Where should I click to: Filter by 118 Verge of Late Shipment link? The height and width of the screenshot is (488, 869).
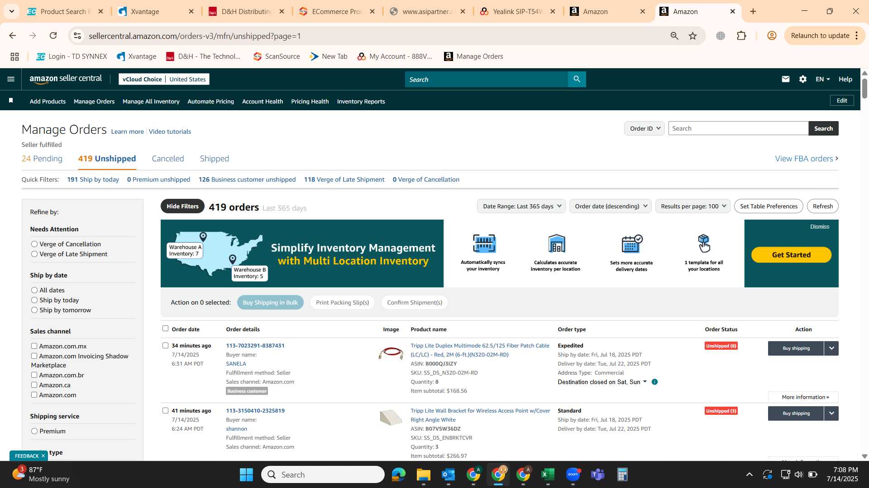[x=344, y=179]
